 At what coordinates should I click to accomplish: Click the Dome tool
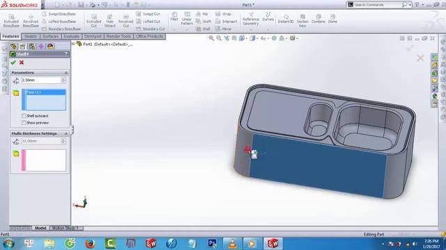pyautogui.click(x=332, y=19)
